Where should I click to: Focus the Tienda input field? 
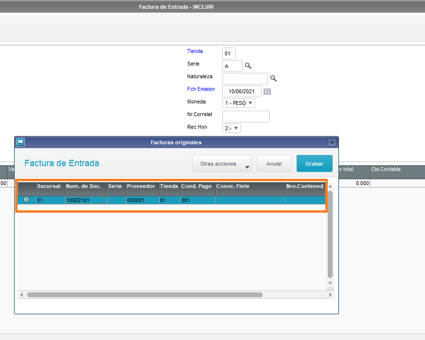pos(229,53)
